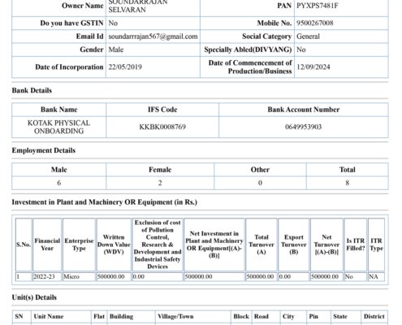This screenshot has width=402, height=325.
Task: Click the Pin column header
Action: (x=313, y=316)
